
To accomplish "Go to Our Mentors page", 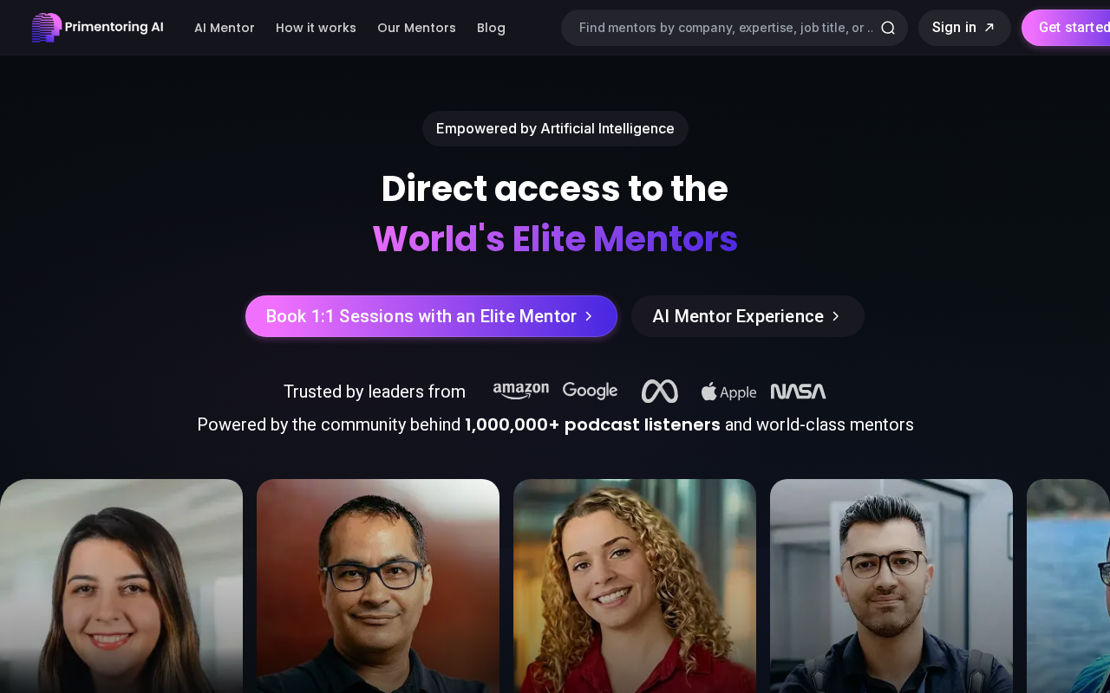I will tap(416, 28).
